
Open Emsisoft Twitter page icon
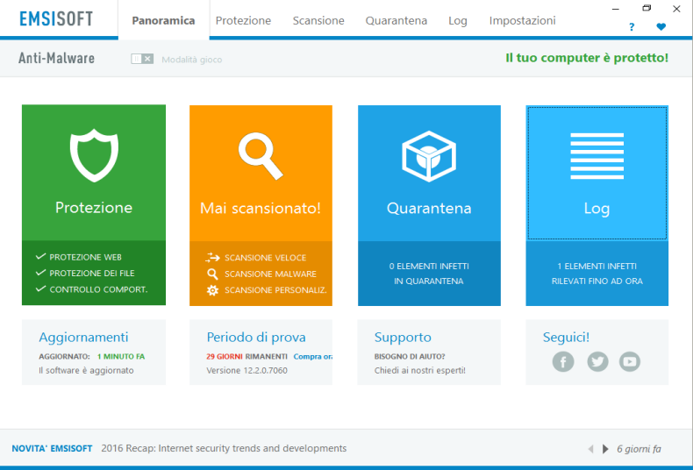[x=597, y=362]
